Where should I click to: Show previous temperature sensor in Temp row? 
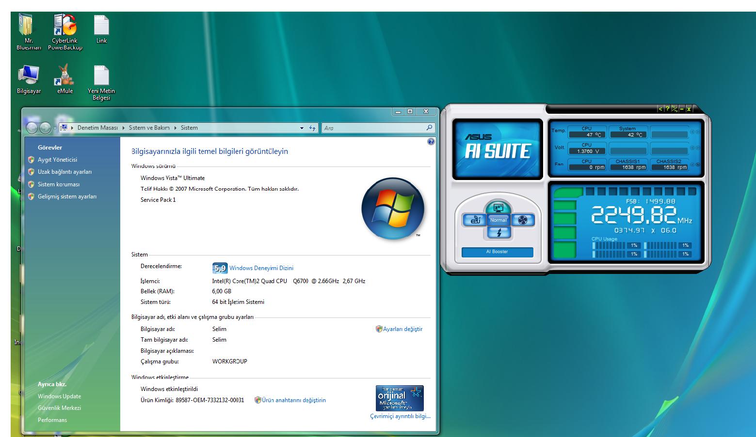[692, 132]
